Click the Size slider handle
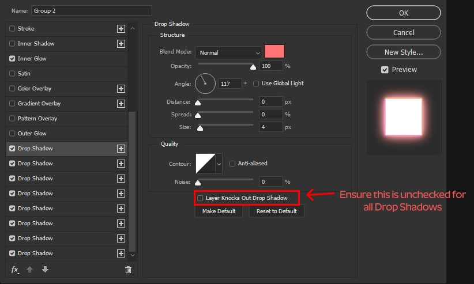The image size is (474, 284). coord(200,128)
